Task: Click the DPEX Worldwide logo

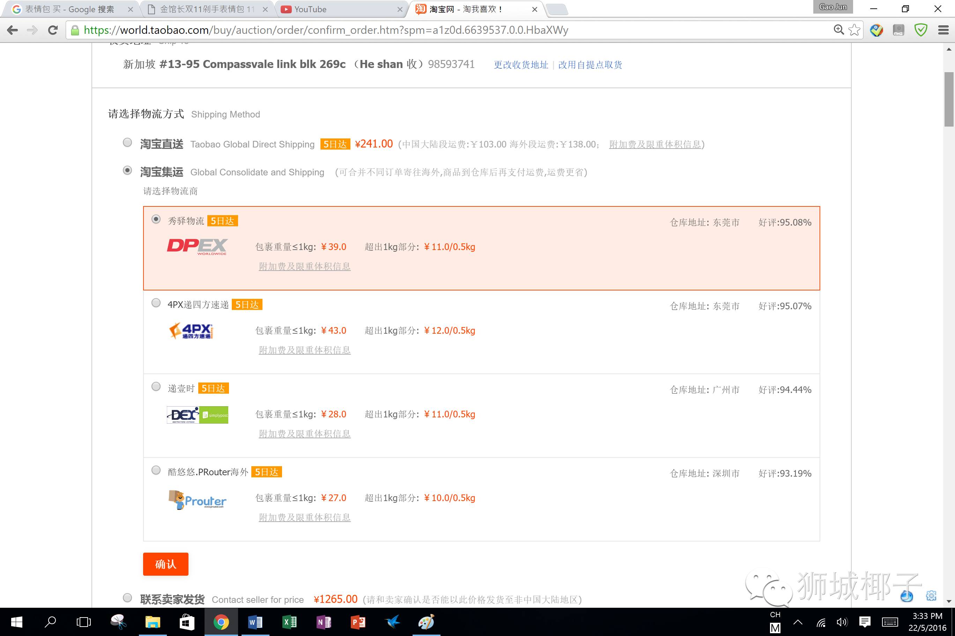Action: point(197,246)
